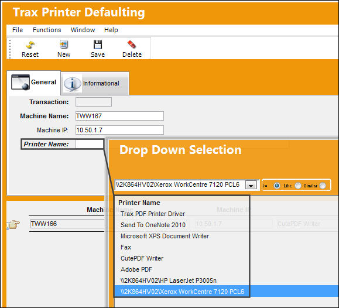Choose Send To OneNote 2010 option
Viewport: 339px width, 308px height.
pos(153,225)
